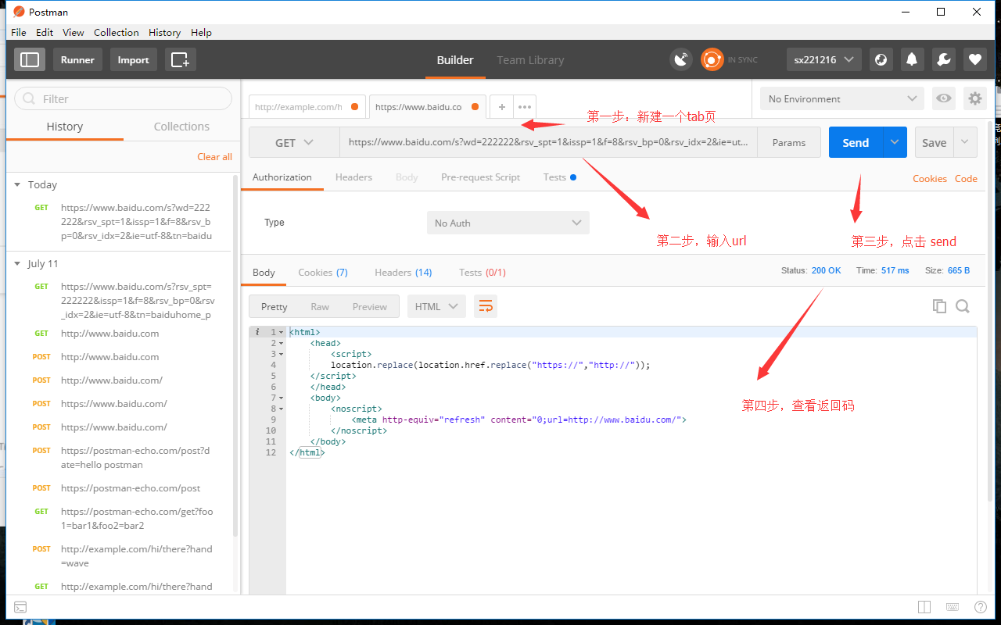Viewport: 1001px width, 625px height.
Task: Open the Save button dropdown arrow
Action: [965, 143]
